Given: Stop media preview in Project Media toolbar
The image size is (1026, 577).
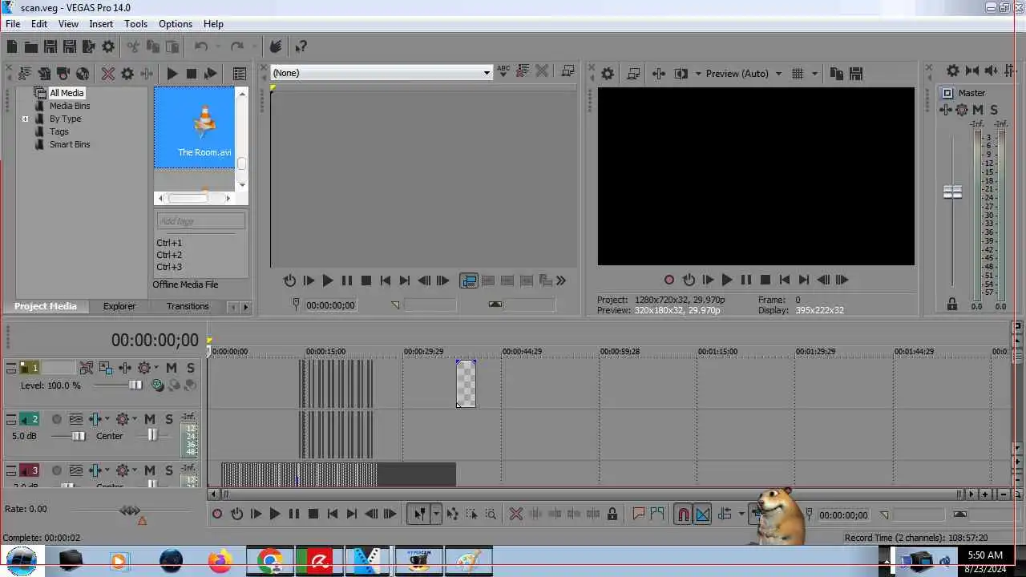Looking at the screenshot, I should (191, 73).
